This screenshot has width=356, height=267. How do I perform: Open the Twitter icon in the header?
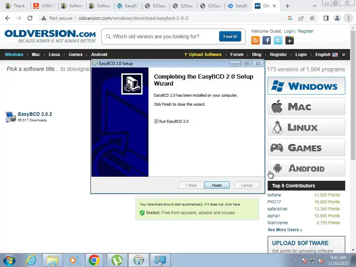tap(278, 40)
